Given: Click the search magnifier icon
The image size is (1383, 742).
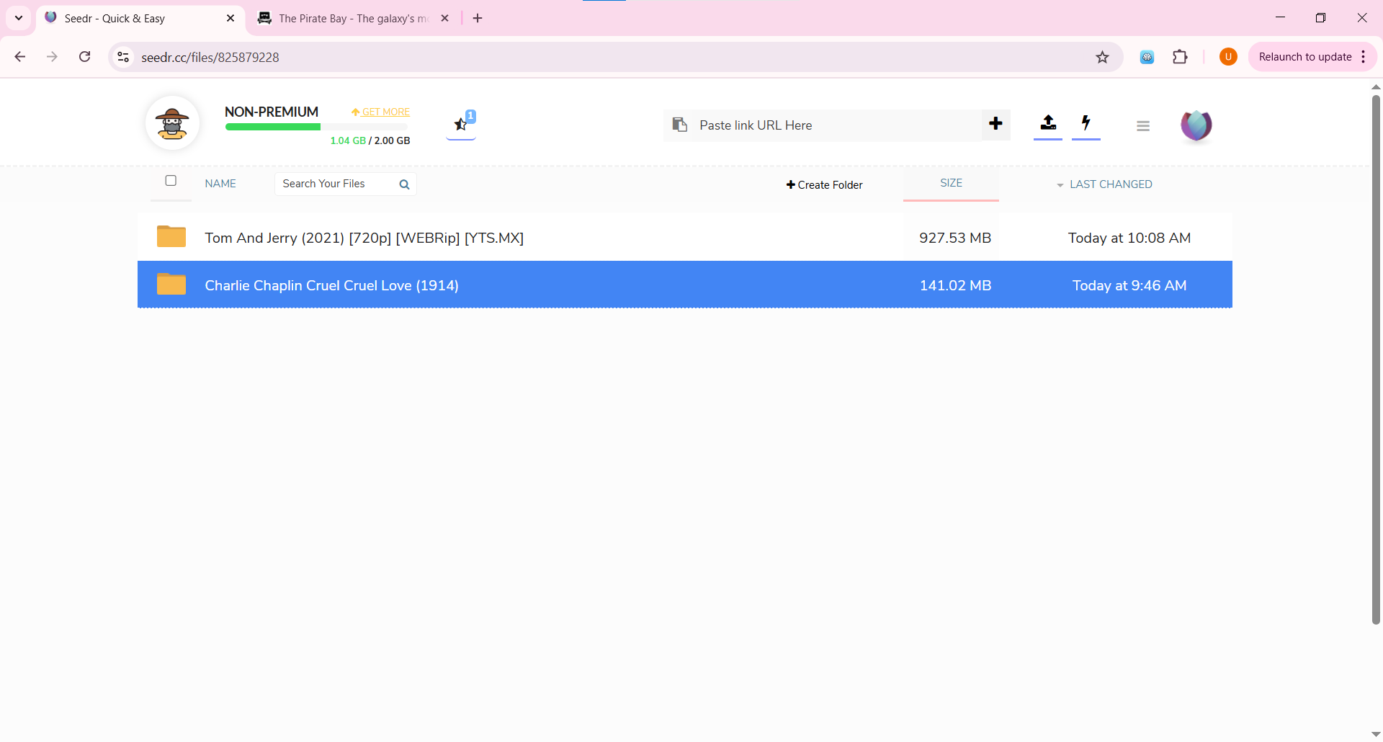Looking at the screenshot, I should 404,184.
